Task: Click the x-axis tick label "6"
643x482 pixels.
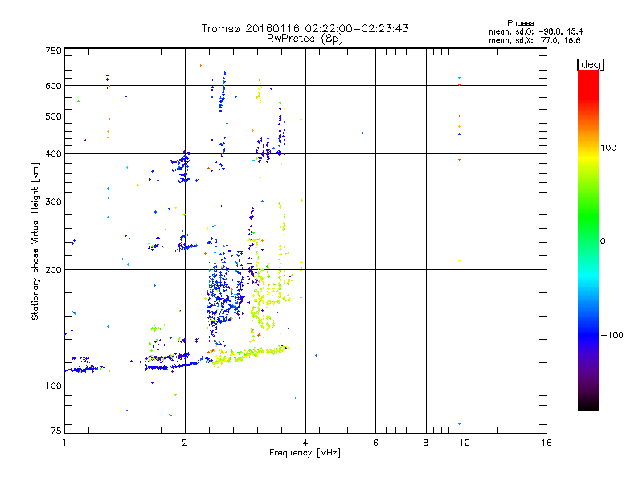Action: click(375, 443)
